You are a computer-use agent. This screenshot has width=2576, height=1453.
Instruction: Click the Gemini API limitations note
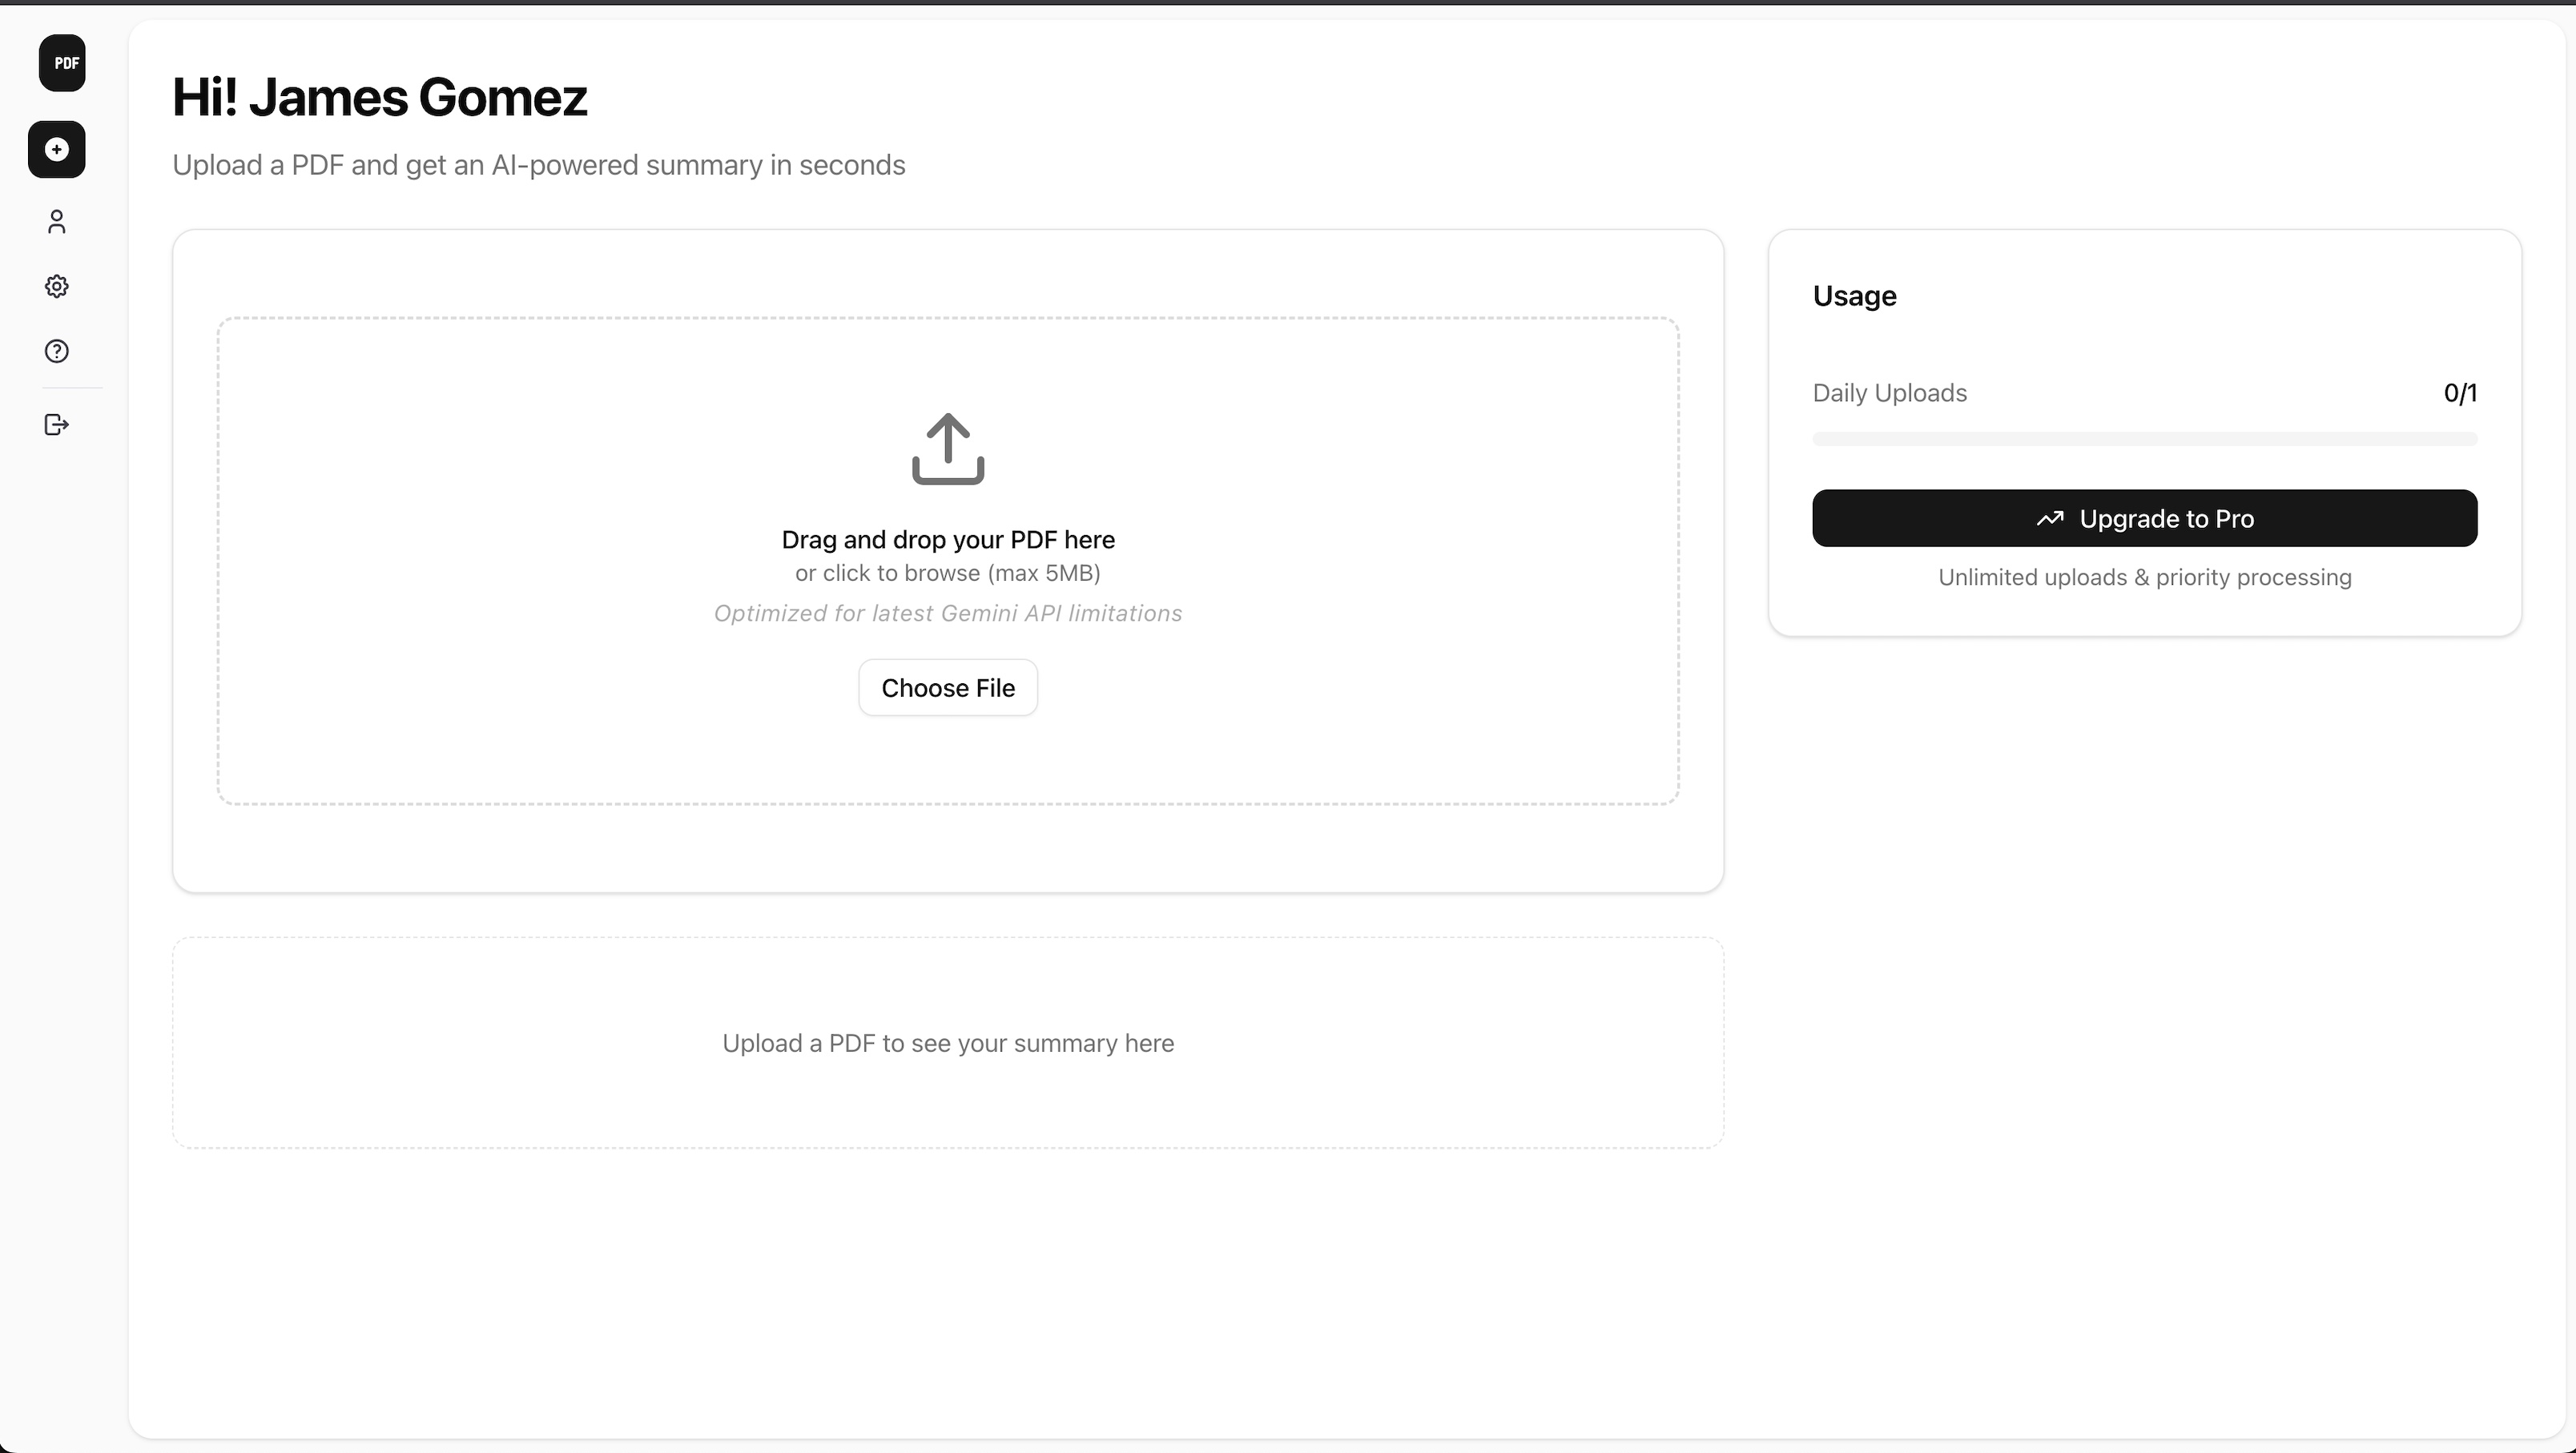point(948,613)
